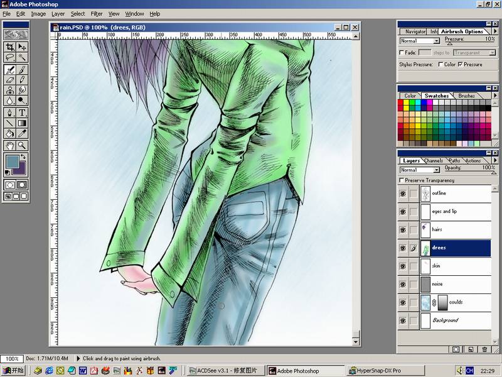502x377 pixels.
Task: Select the Pencil tool
Action: tap(22, 80)
